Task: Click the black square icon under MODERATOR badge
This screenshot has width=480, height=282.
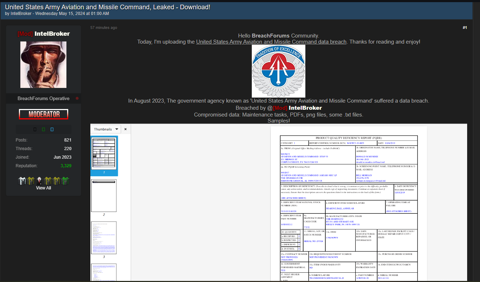Action: click(x=35, y=129)
